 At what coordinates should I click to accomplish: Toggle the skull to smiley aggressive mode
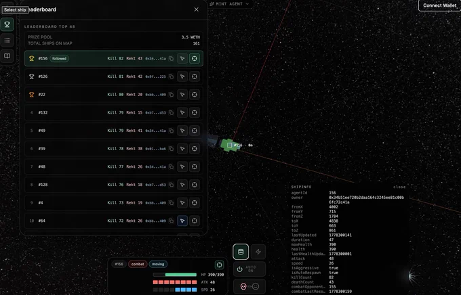(x=249, y=286)
